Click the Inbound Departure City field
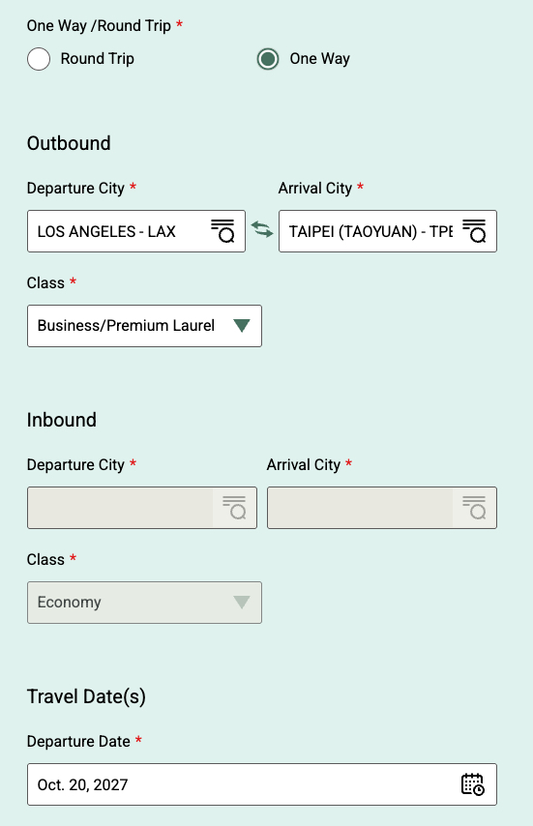 (142, 508)
